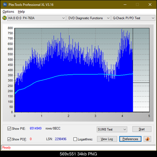
Task: Click the Ready status bar text
Action: coord(7,148)
